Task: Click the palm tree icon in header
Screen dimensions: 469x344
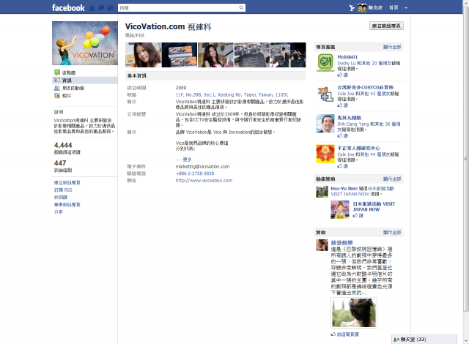Action: coord(352,8)
